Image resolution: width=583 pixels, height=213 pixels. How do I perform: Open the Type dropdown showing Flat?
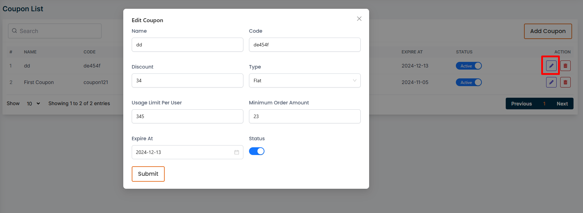[x=304, y=80]
